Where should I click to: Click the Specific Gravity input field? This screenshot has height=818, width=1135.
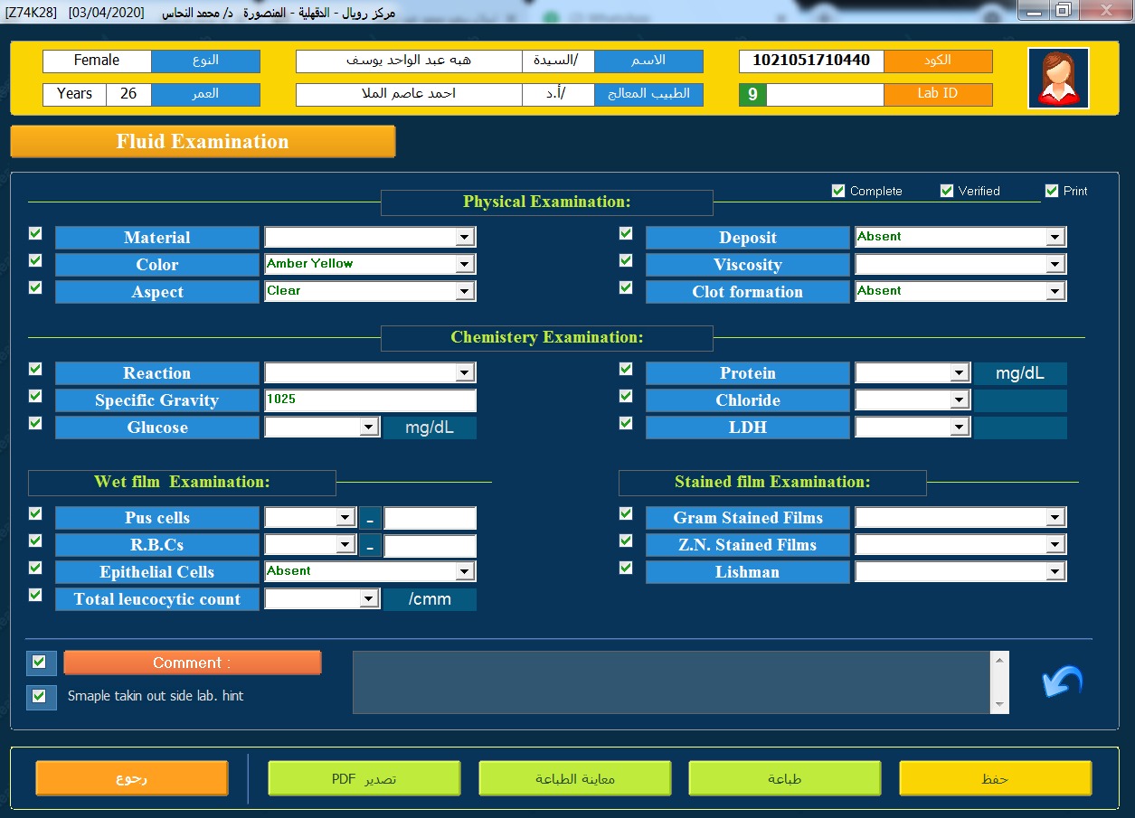[x=369, y=400]
